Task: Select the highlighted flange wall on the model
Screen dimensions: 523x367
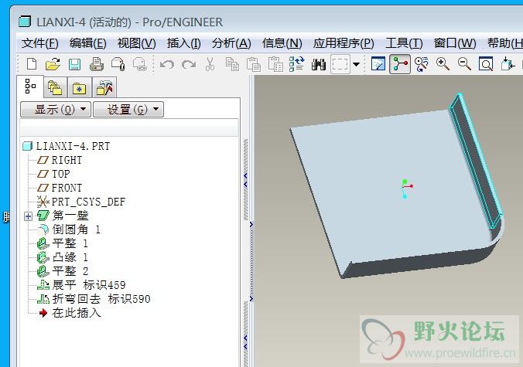Action: 477,160
